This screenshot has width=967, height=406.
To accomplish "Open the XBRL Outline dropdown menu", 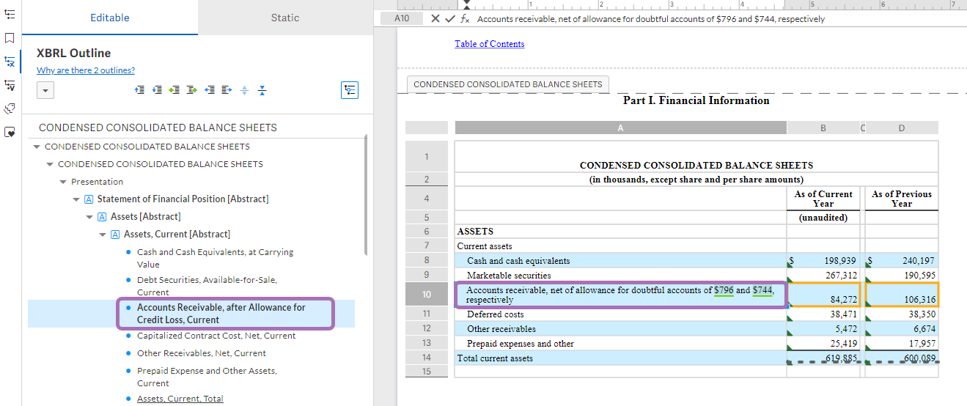I will (x=45, y=90).
